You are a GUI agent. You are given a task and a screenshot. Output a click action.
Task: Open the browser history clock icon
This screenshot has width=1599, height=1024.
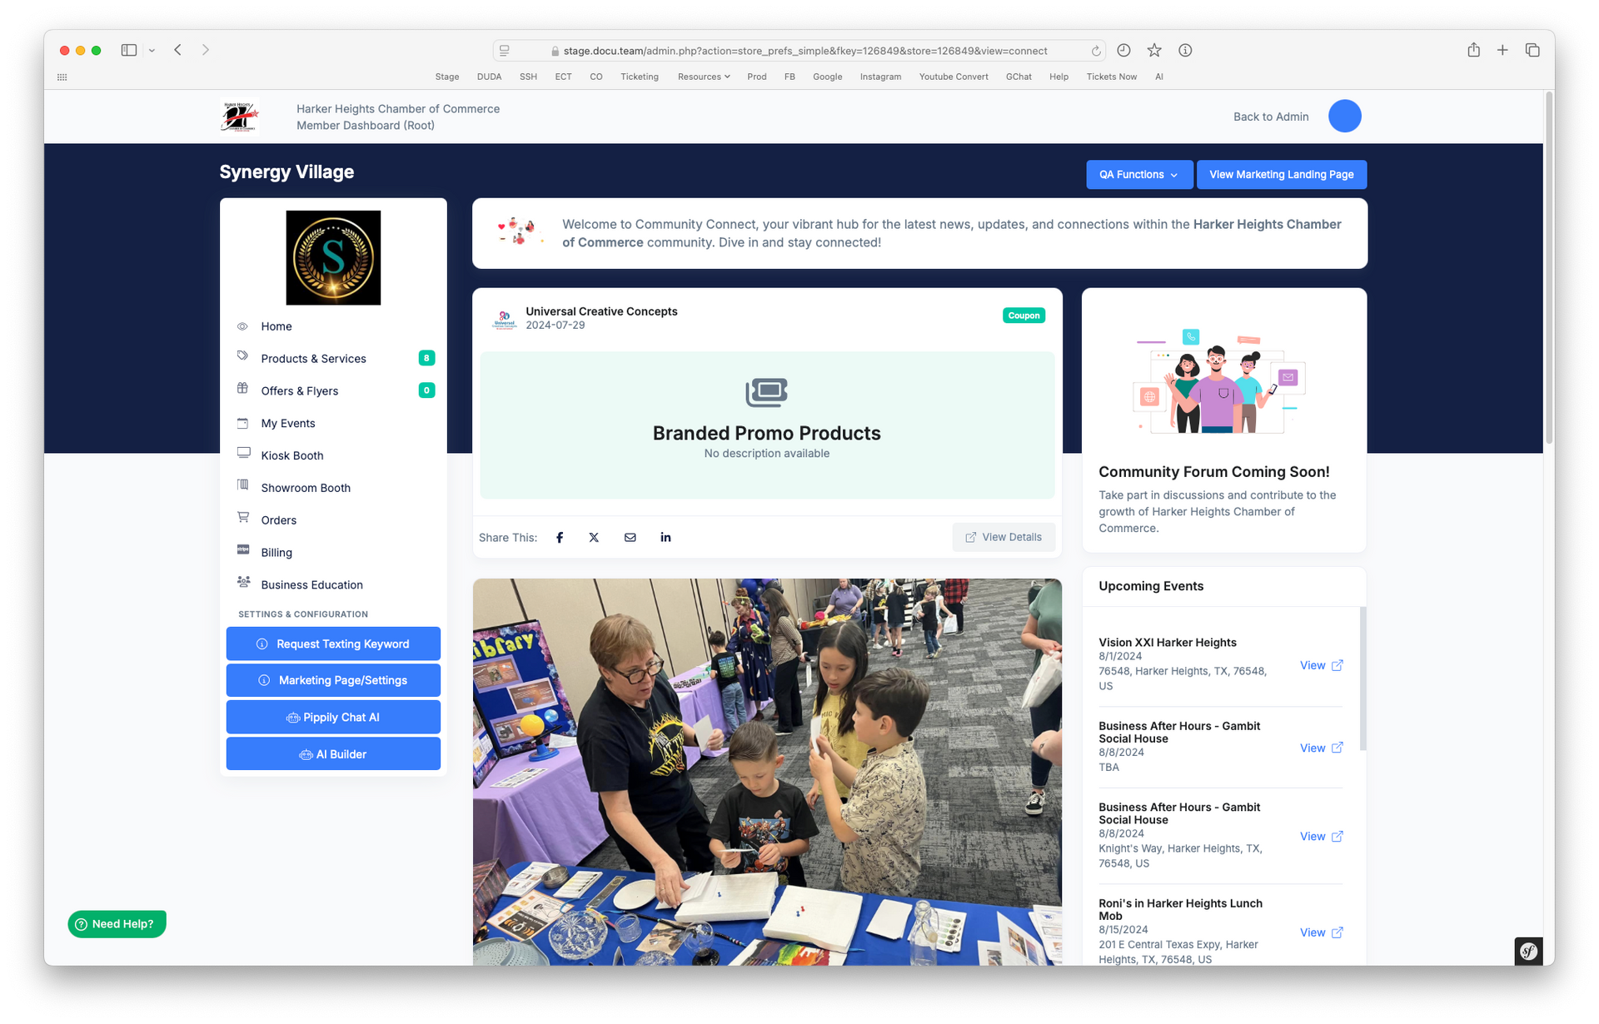pos(1123,51)
